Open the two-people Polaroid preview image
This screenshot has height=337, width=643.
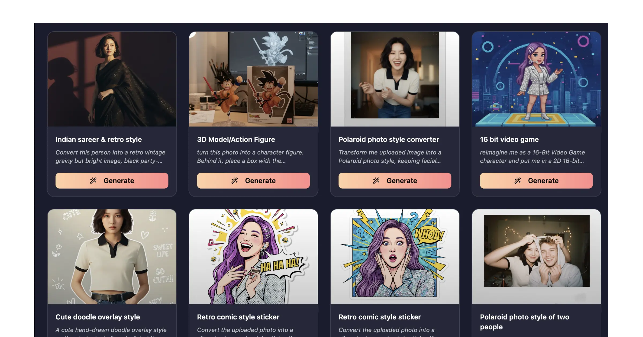[x=536, y=257]
